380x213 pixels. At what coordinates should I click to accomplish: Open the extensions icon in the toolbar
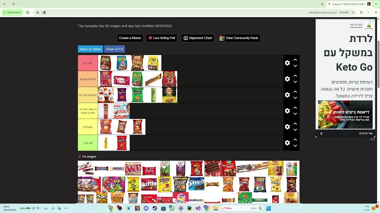pyautogui.click(x=44, y=12)
